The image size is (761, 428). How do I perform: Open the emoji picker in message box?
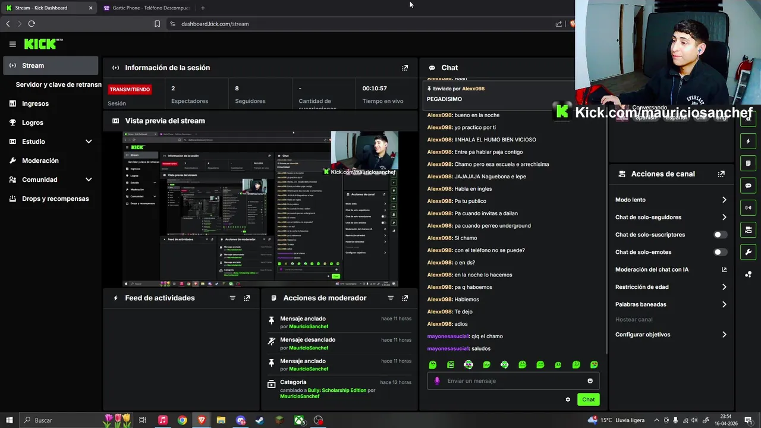tap(590, 381)
